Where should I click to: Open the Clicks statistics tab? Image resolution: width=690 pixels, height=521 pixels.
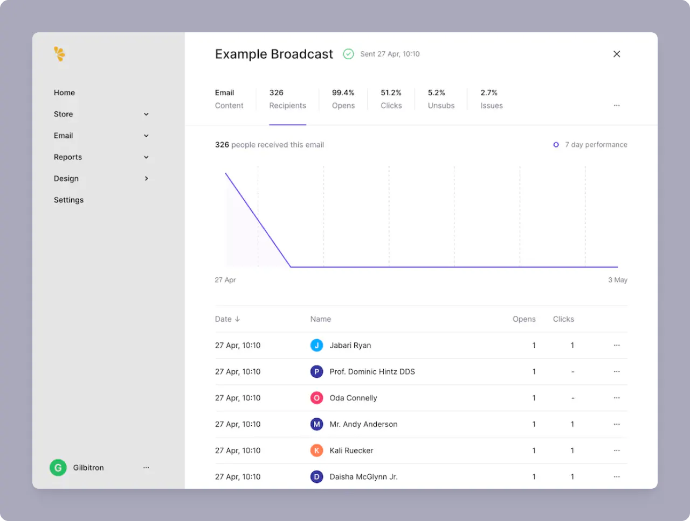[391, 99]
